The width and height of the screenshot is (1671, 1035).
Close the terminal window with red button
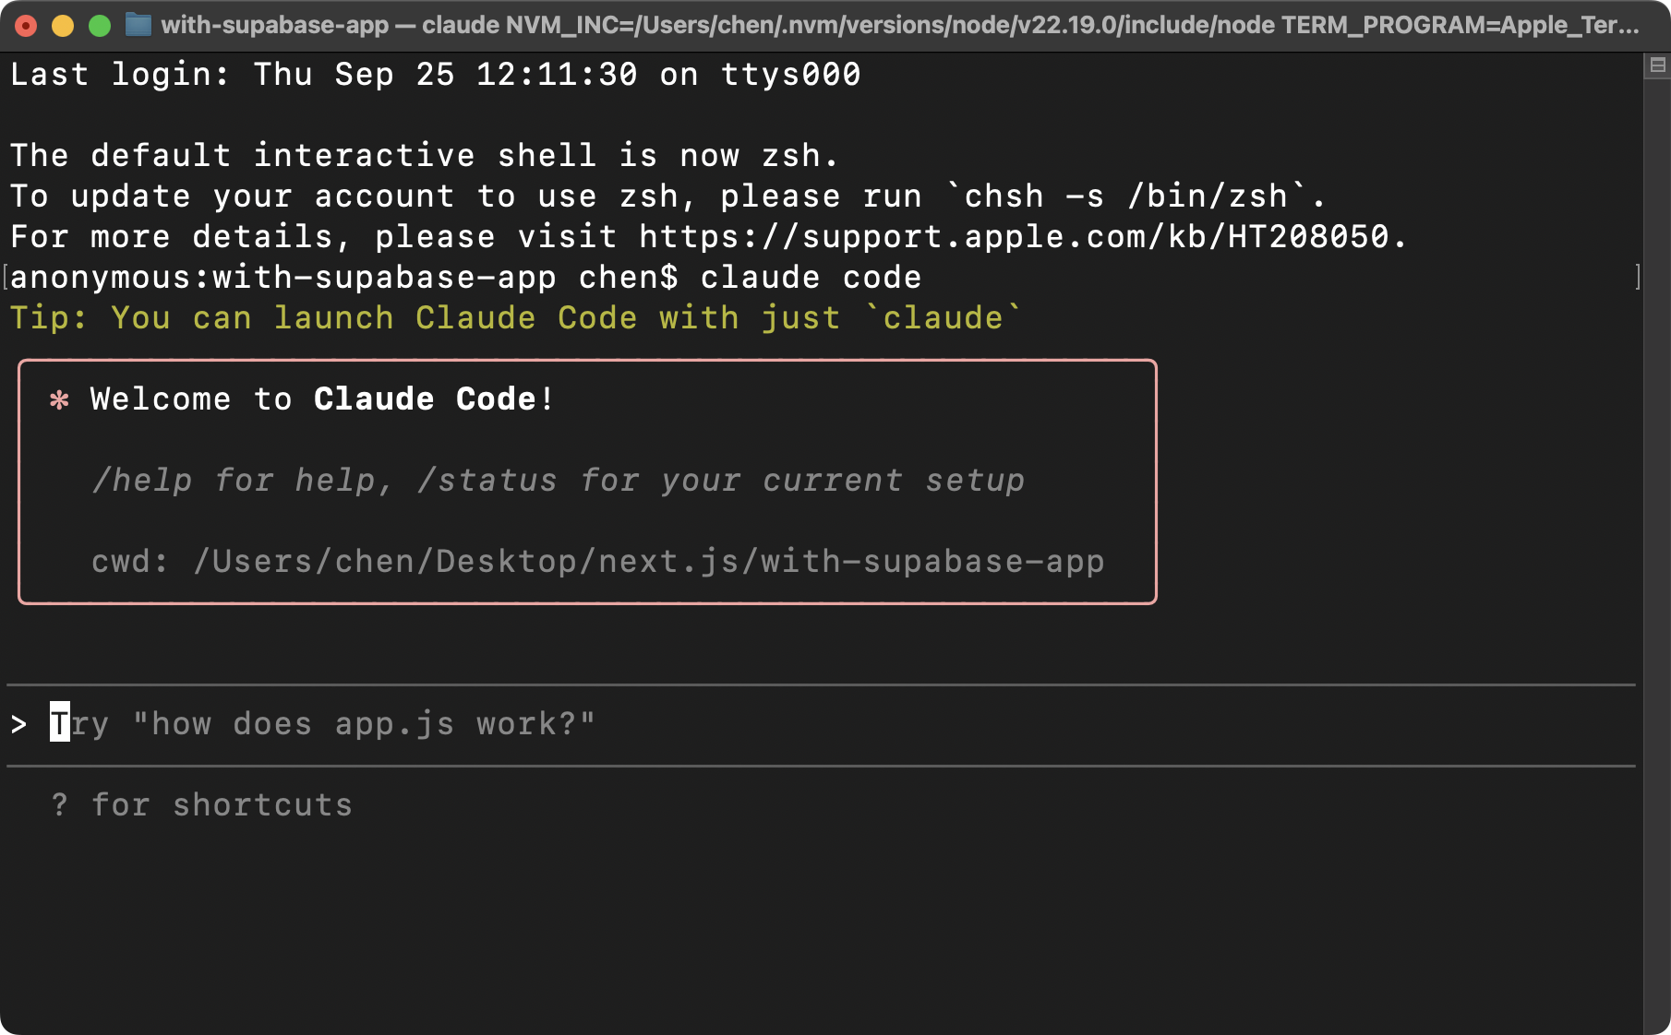point(26,26)
